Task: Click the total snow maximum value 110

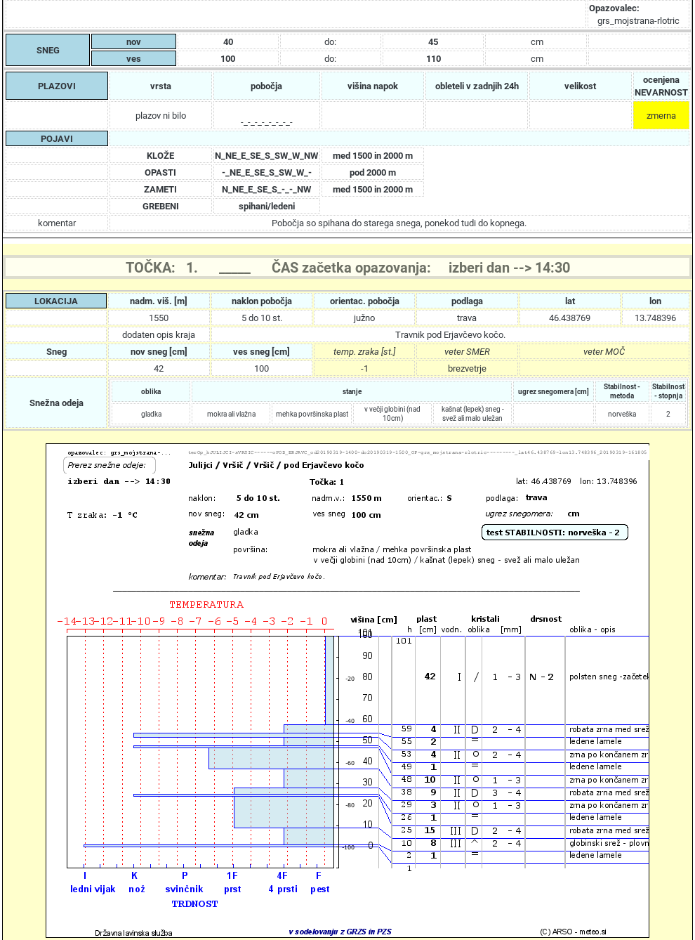Action: pos(433,59)
